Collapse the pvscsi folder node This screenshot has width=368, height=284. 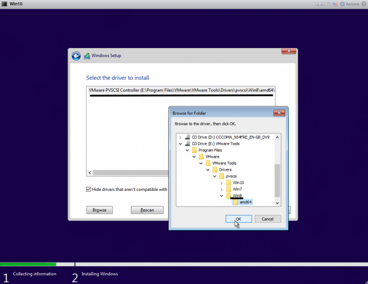tap(215, 176)
